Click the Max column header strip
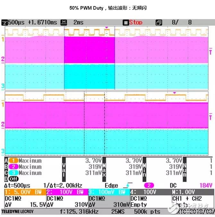Screen dimensions: 215x217 pyautogui.click(x=104, y=169)
